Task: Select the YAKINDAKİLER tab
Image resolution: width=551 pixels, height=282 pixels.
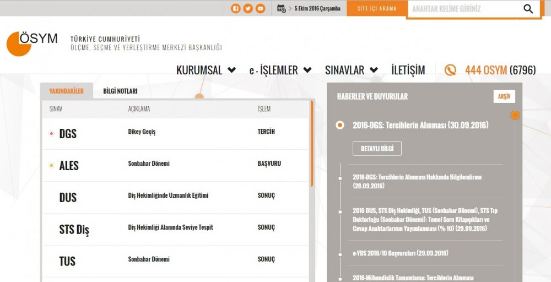Action: (x=67, y=91)
